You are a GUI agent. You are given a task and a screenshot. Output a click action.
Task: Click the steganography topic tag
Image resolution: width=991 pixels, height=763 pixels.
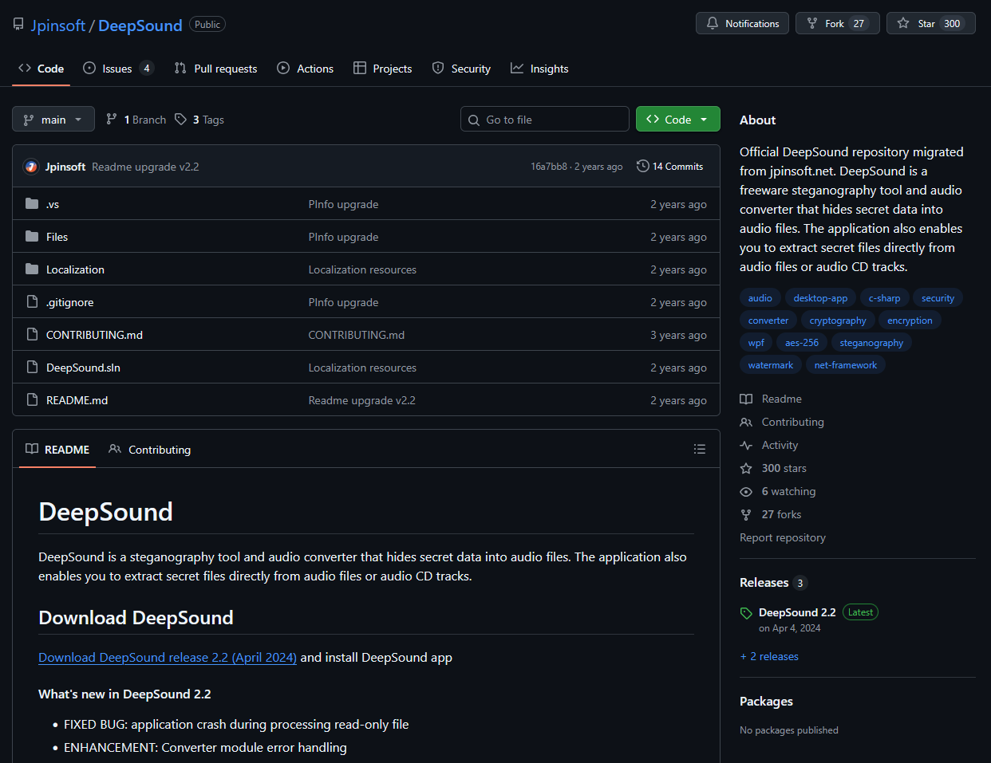coord(871,343)
